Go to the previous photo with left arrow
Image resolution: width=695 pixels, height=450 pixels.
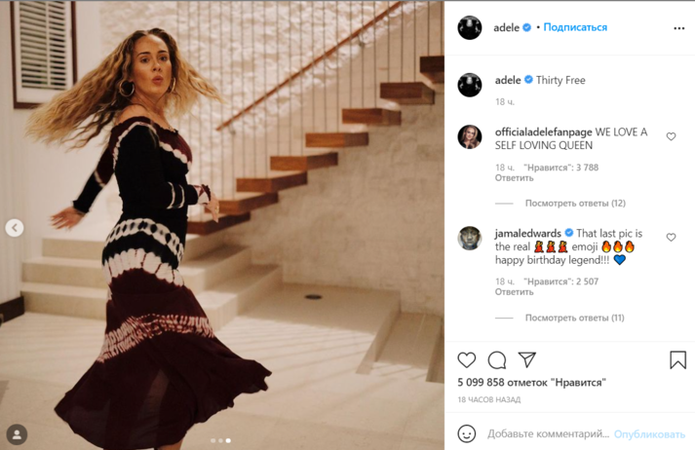[15, 228]
